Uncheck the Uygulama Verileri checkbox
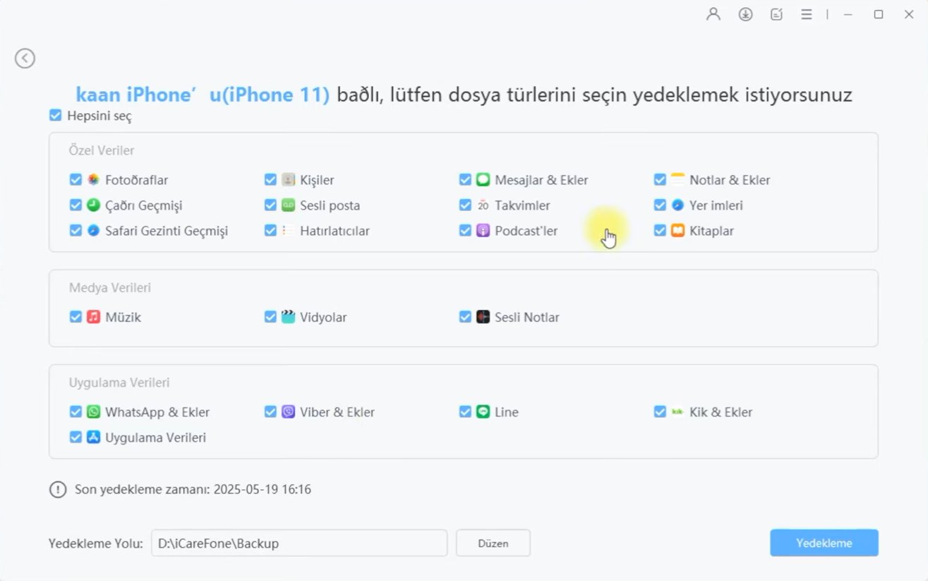Viewport: 928px width, 581px height. (76, 437)
